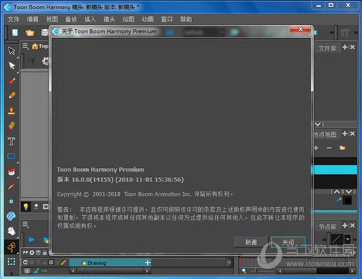Click the Drawing layer pencil icon

point(63,263)
